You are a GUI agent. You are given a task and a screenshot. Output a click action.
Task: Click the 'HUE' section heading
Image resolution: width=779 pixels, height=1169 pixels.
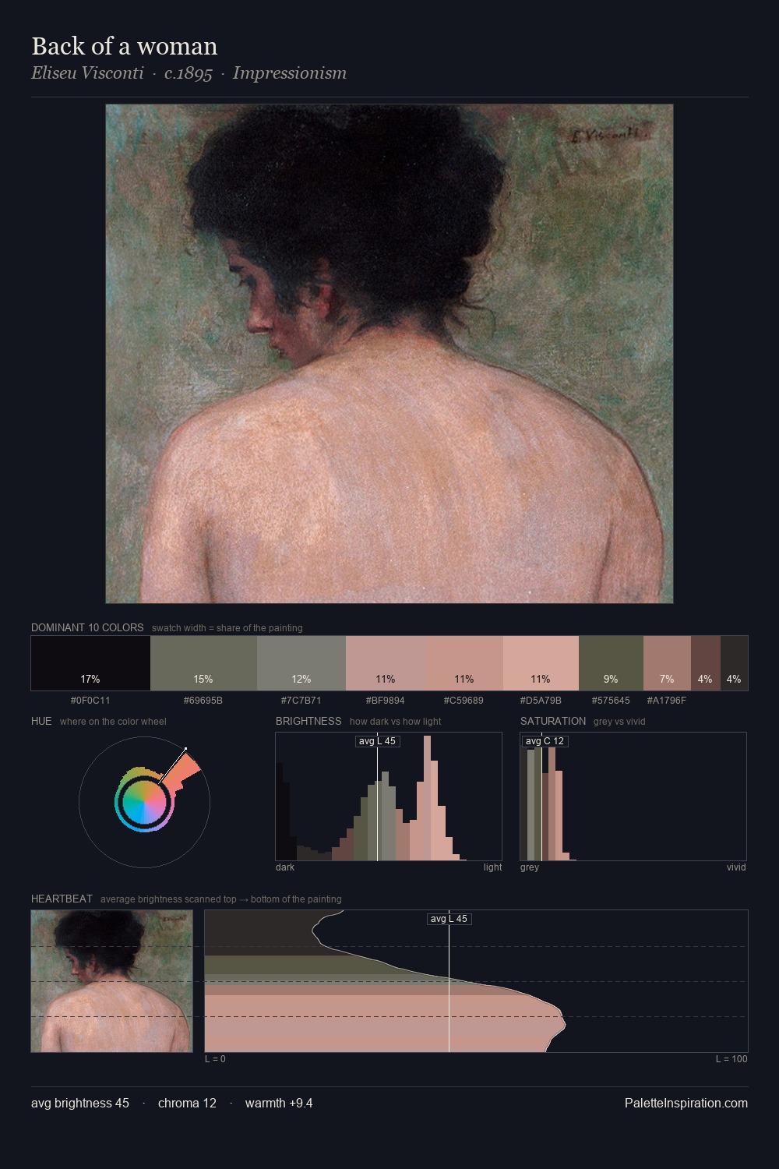(x=41, y=721)
